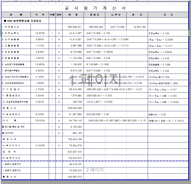This screenshot has height=184, width=191.
Task: Click the formula cell '(525,...,301) × 0.003'
Action: click(105, 96)
